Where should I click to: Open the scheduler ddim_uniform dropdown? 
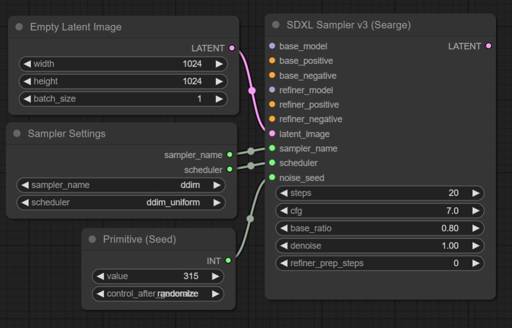[121, 203]
